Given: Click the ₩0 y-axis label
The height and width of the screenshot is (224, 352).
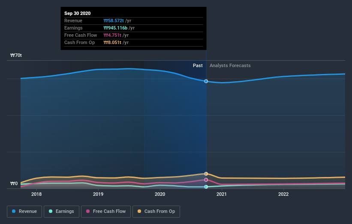Looking at the screenshot, I should 14,183.
